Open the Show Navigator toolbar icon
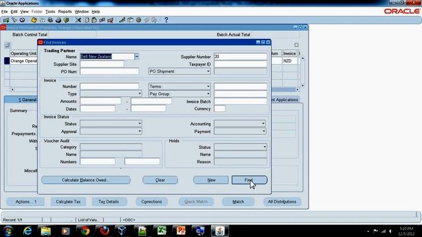422x237 pixels. [22, 20]
